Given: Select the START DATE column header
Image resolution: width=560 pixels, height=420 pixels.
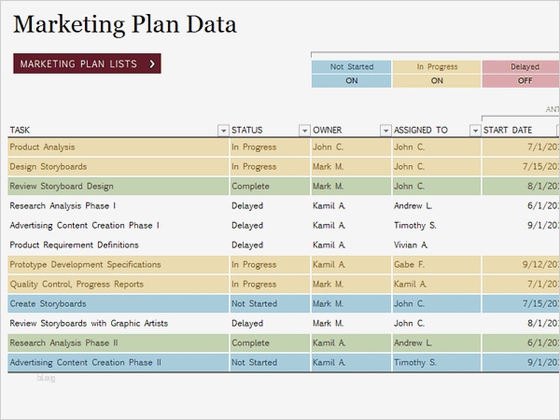Looking at the screenshot, I should [x=509, y=131].
